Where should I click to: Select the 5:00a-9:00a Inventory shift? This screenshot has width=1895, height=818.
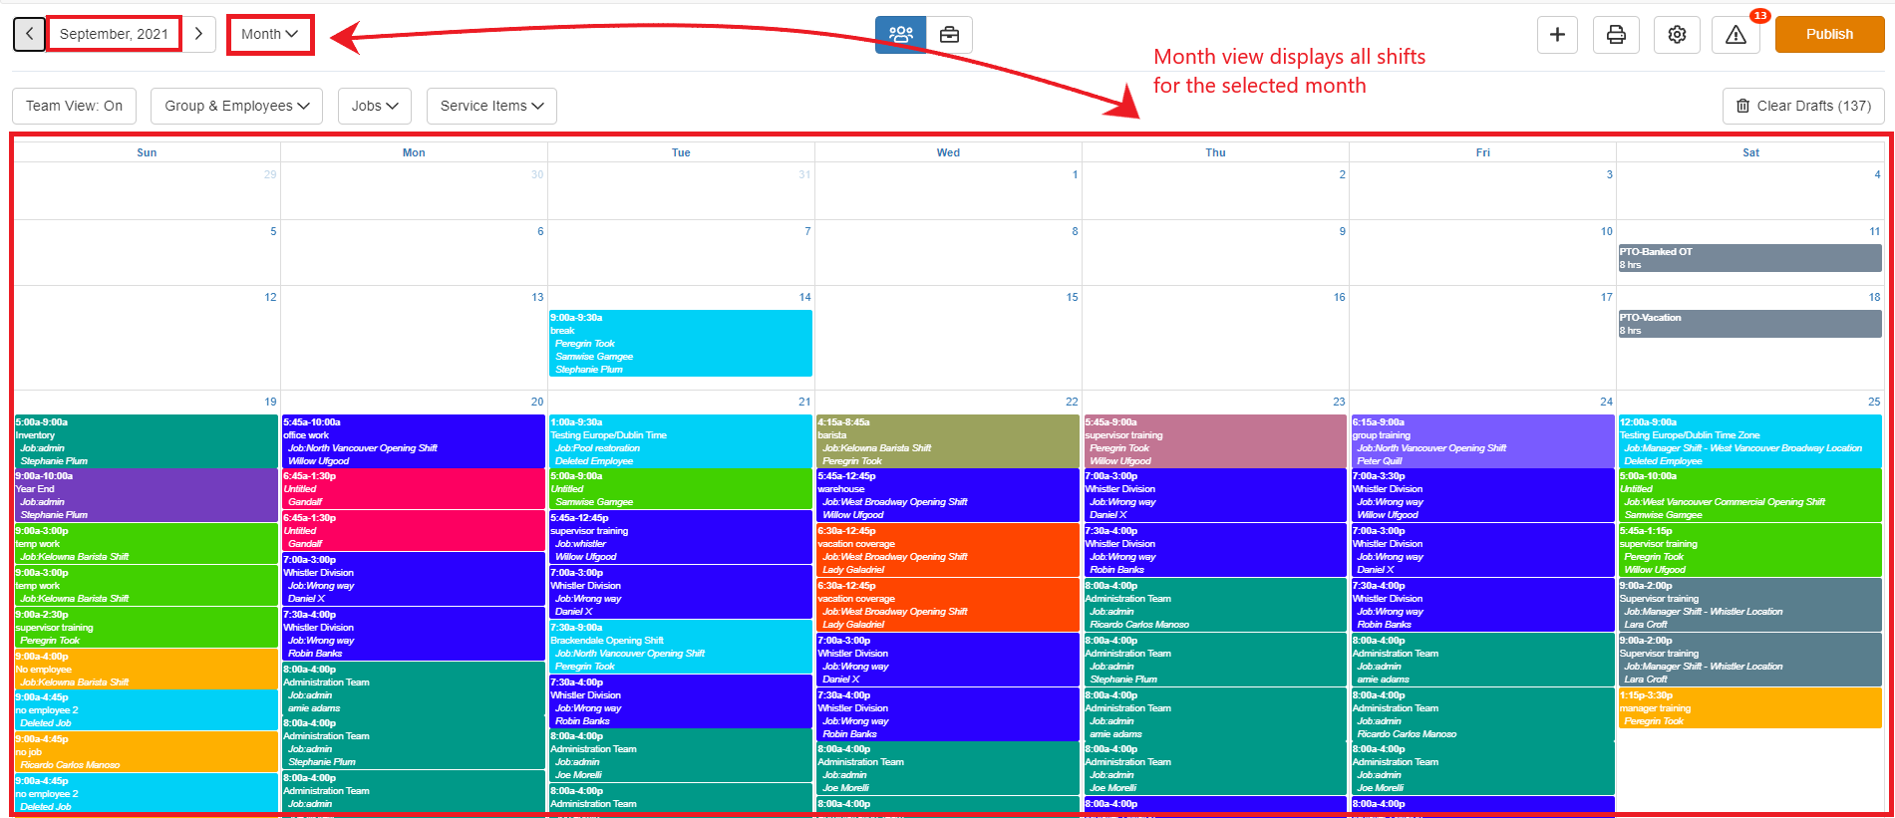(x=147, y=441)
